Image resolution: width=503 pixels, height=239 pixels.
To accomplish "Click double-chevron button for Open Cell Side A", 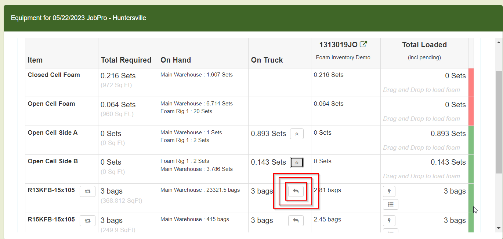I will tap(297, 134).
